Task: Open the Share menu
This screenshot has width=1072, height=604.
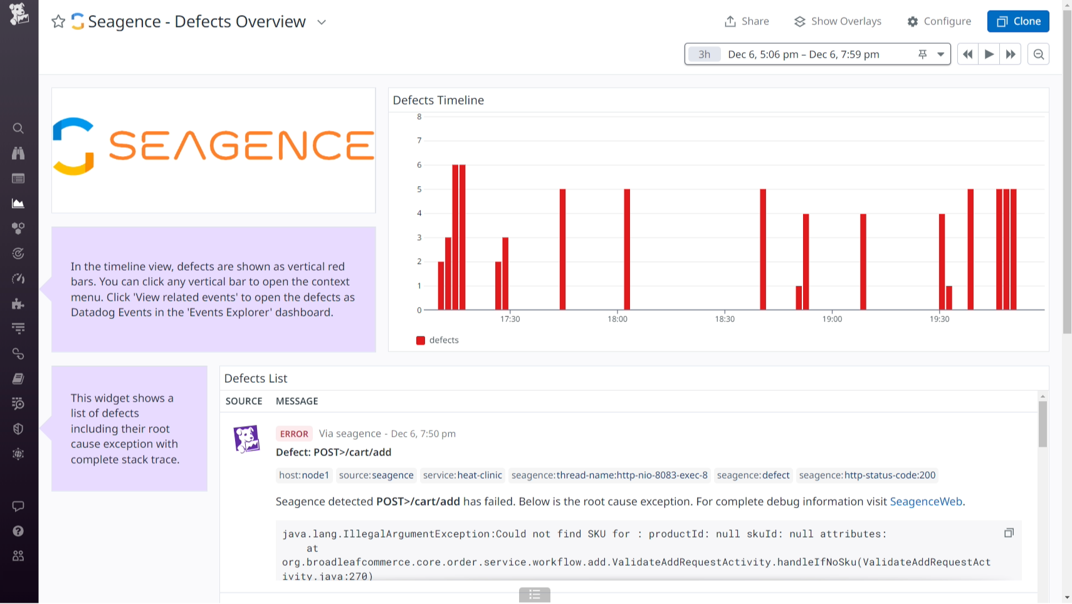Action: 747,21
